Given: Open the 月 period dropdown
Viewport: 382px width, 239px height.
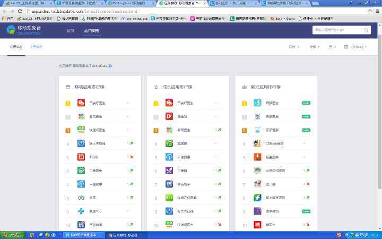Looking at the screenshot, I should click(x=332, y=47).
